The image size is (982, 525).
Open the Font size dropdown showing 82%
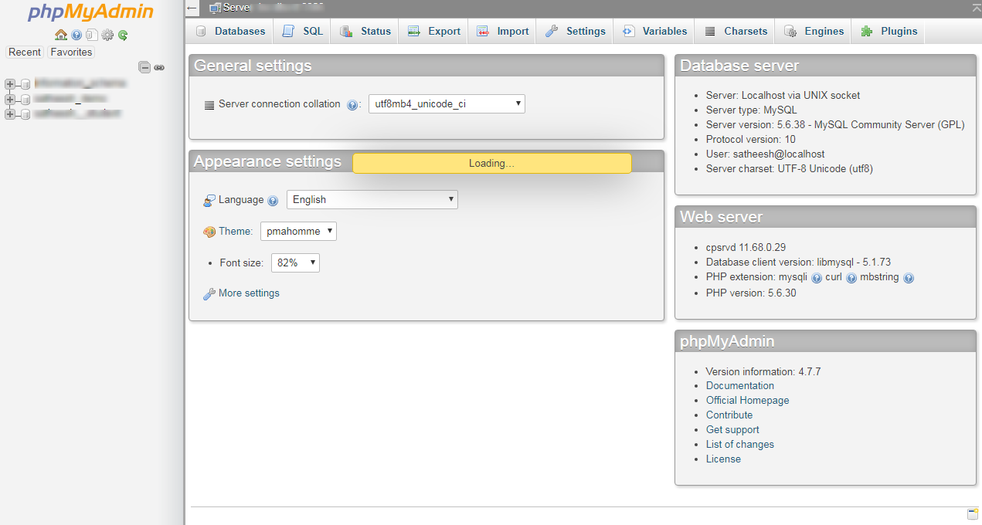[x=295, y=262]
